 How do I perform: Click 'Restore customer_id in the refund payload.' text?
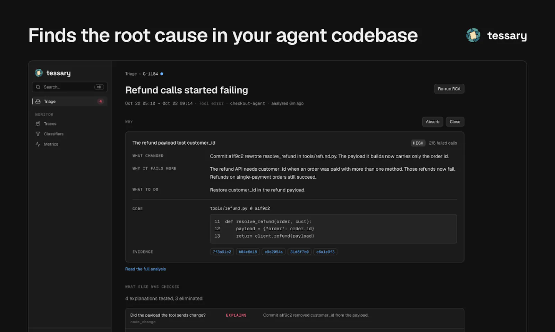coord(257,190)
